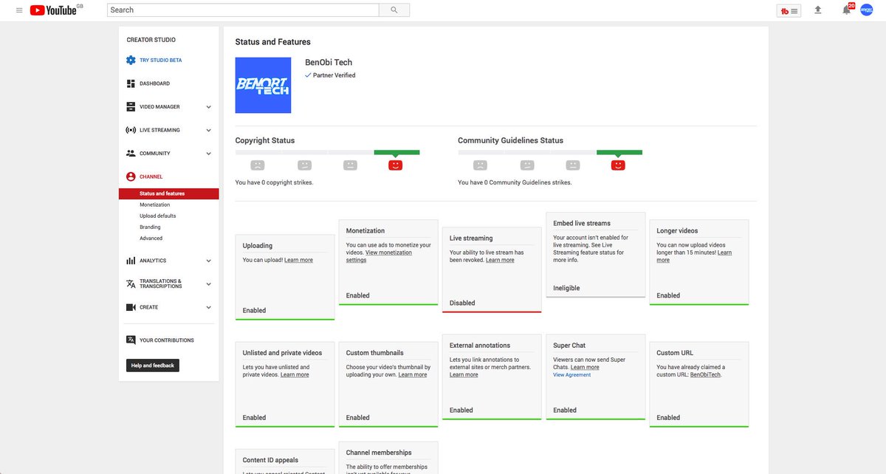The width and height of the screenshot is (886, 474).
Task: Click the Help and feedback button
Action: point(153,365)
